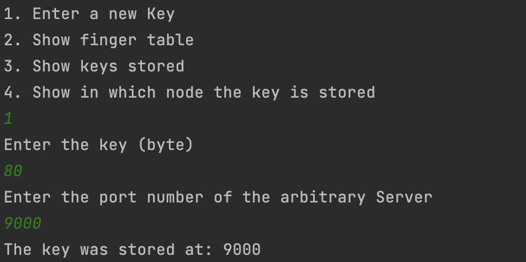Viewport: 526px width, 262px height.
Task: Click the word 'keys' in option three
Action: [x=98, y=66]
